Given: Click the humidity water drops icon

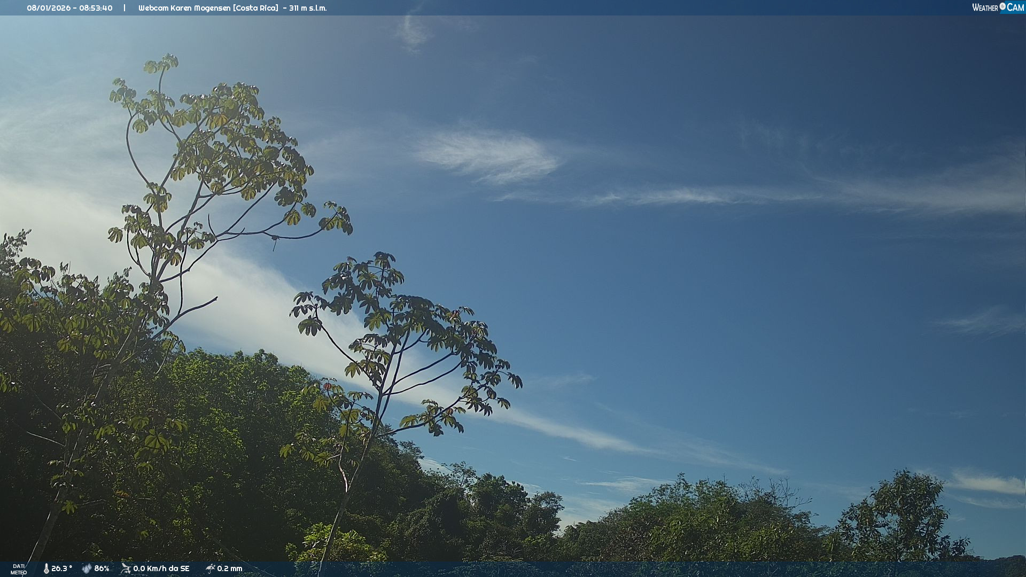Looking at the screenshot, I should [x=87, y=568].
